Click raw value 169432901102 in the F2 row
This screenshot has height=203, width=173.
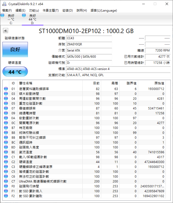coord(154,196)
